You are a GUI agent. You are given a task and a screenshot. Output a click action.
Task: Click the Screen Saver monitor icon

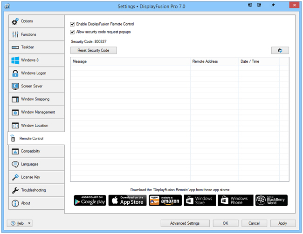pos(15,86)
